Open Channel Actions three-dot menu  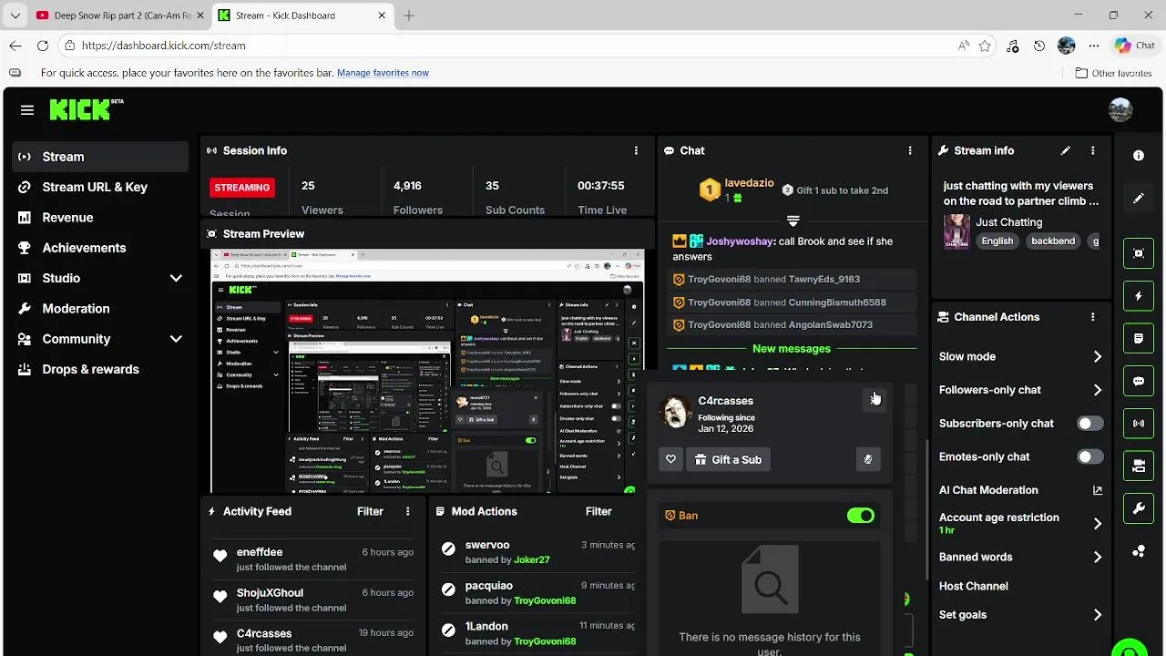(x=1092, y=317)
